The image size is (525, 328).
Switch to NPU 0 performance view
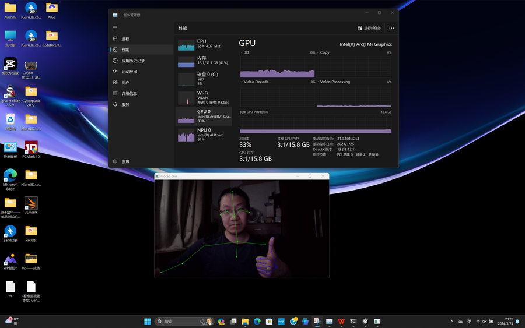tap(204, 135)
